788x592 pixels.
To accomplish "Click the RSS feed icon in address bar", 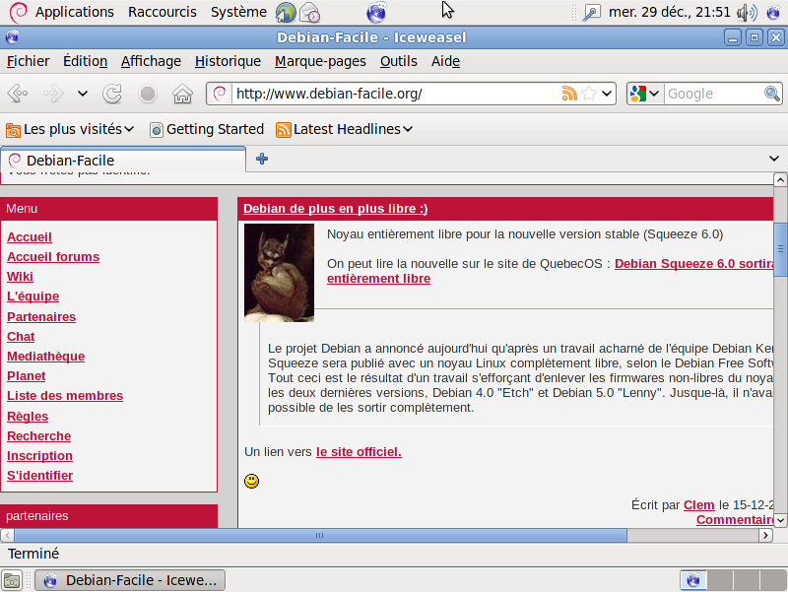I will [569, 94].
